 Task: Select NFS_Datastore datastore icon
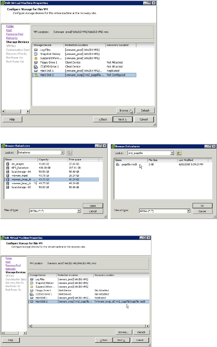(8, 168)
